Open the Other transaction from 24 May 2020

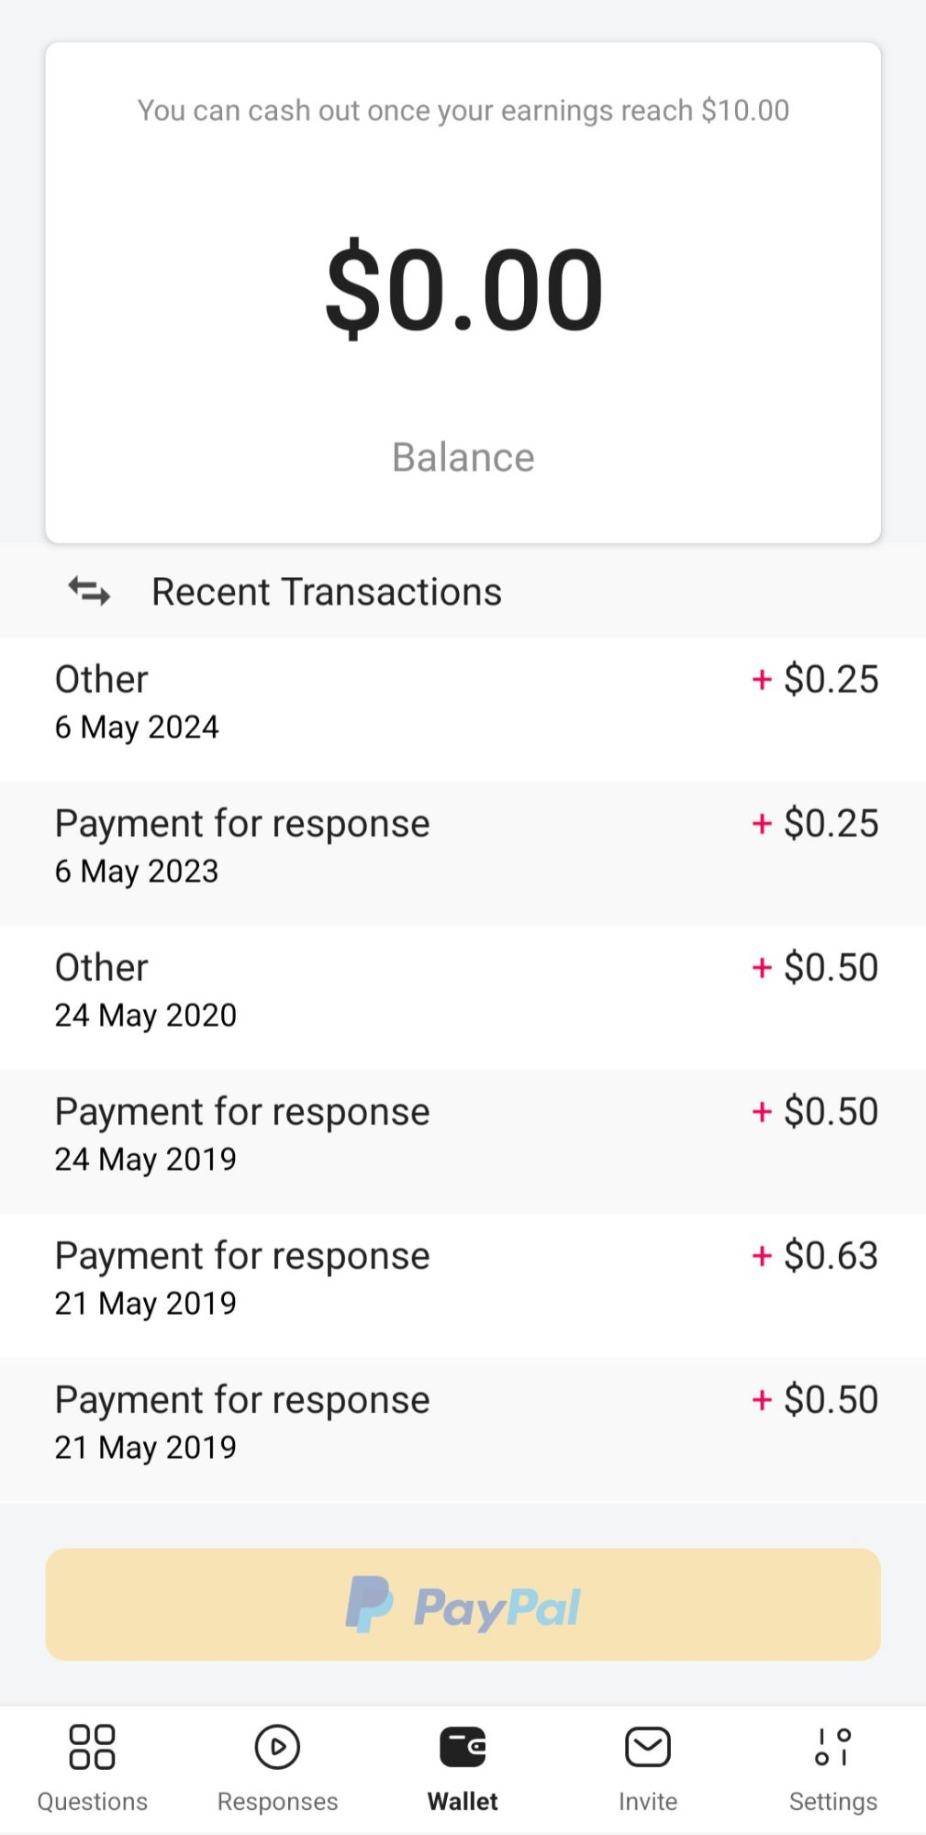[x=463, y=991]
